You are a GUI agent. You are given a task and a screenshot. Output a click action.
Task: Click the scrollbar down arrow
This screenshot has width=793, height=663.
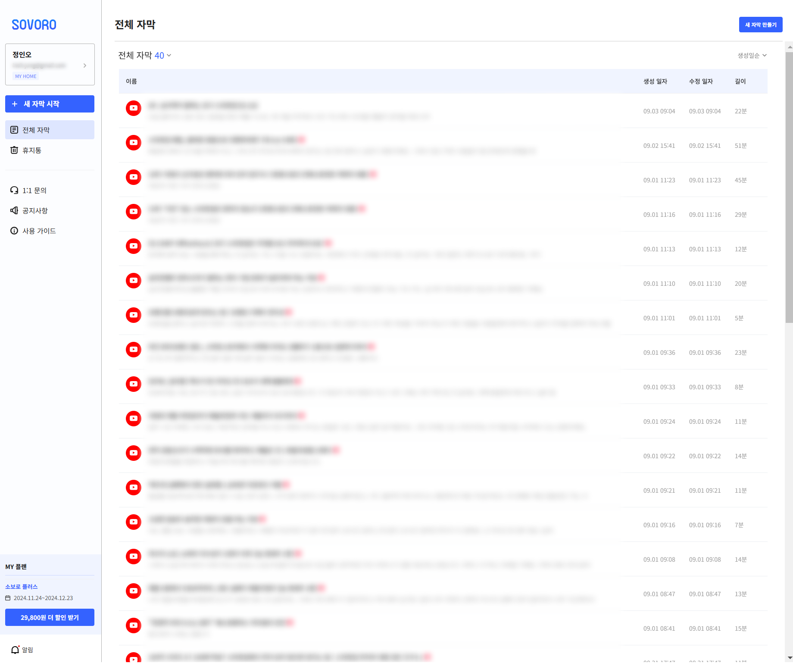(789, 659)
